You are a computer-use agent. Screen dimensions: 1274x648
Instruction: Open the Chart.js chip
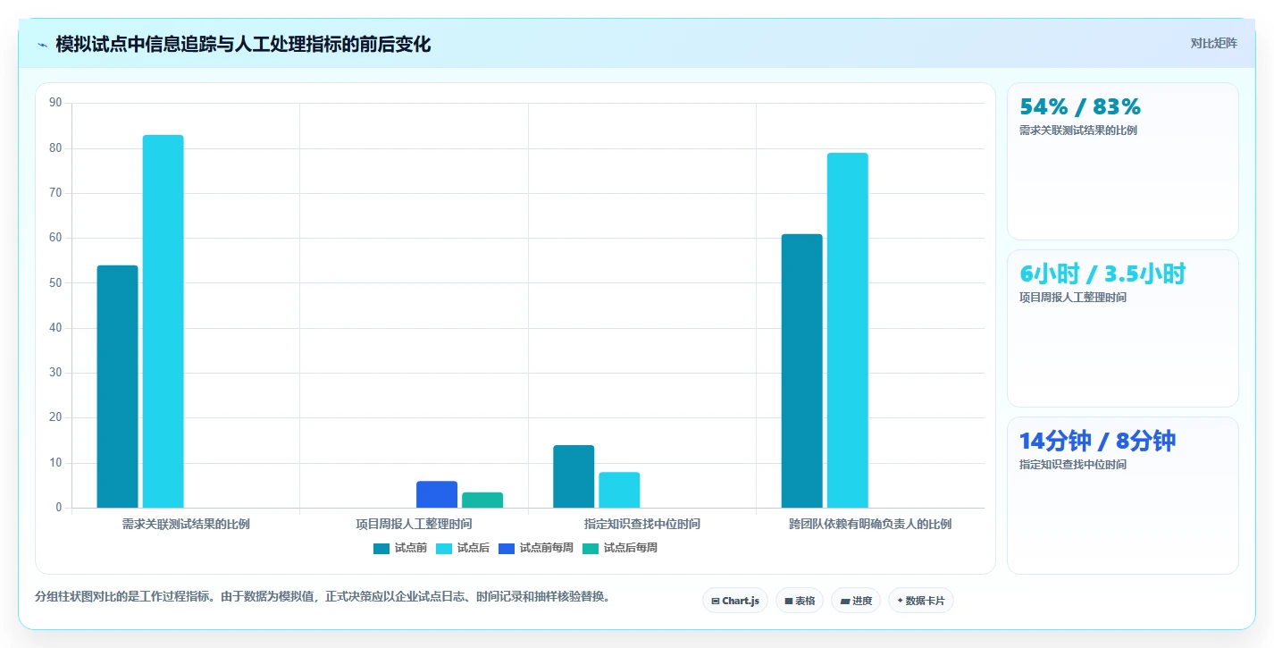tap(734, 601)
